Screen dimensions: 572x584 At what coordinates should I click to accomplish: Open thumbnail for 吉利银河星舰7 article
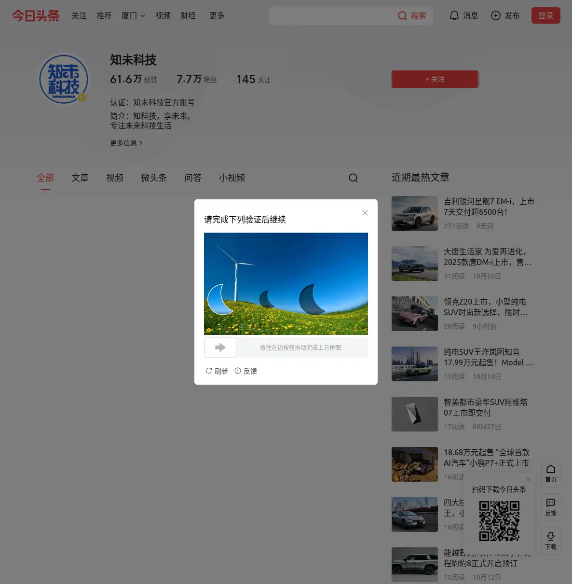415,213
